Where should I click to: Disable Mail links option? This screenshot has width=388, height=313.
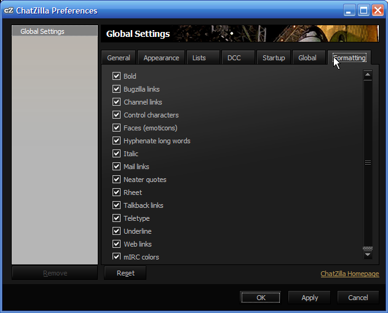click(117, 166)
